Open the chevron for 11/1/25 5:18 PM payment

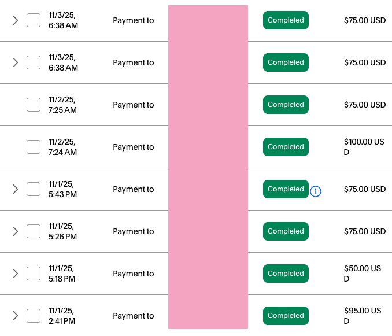(16, 274)
